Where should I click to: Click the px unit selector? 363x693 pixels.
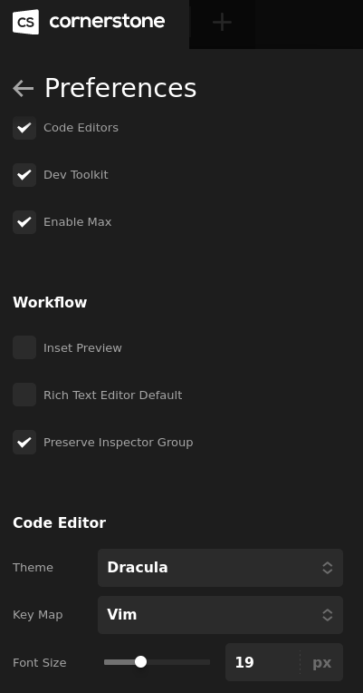coord(321,662)
